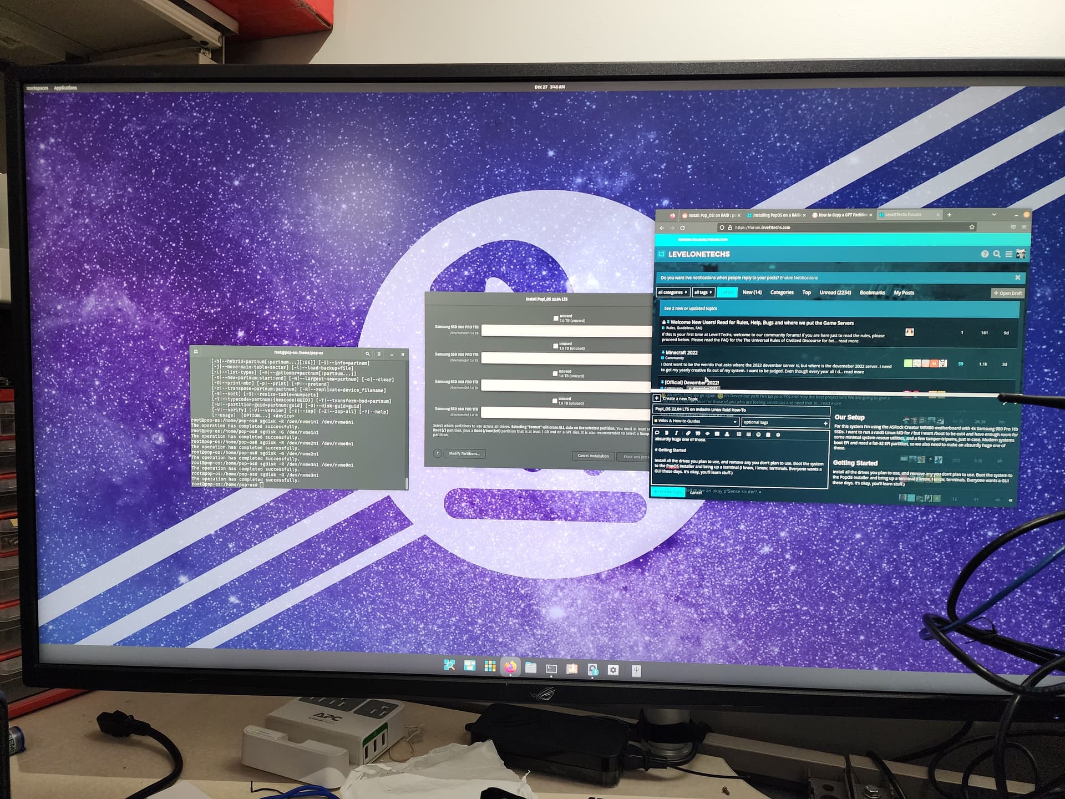Check the fourth drive's unused partition checkbox

point(555,401)
